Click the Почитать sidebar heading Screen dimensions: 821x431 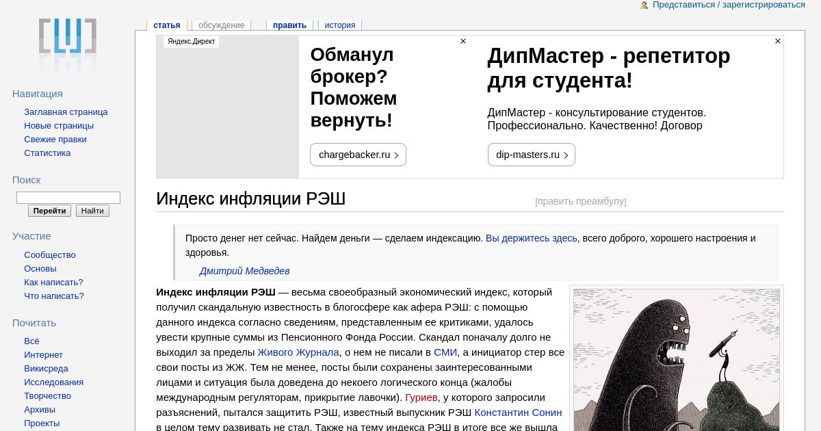click(x=34, y=323)
